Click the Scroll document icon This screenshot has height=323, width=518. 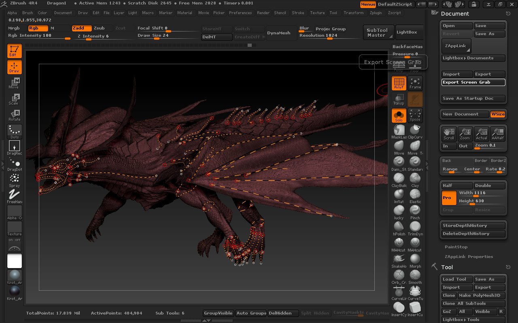[x=449, y=134]
